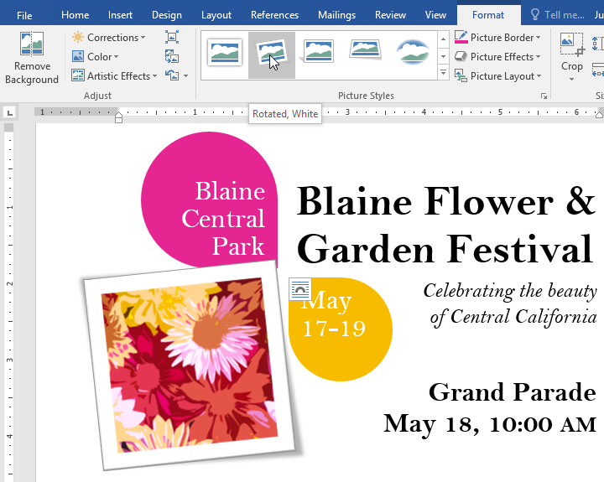Expand the Picture Styles gallery with More arrow
The width and height of the screenshot is (604, 482).
tap(443, 75)
